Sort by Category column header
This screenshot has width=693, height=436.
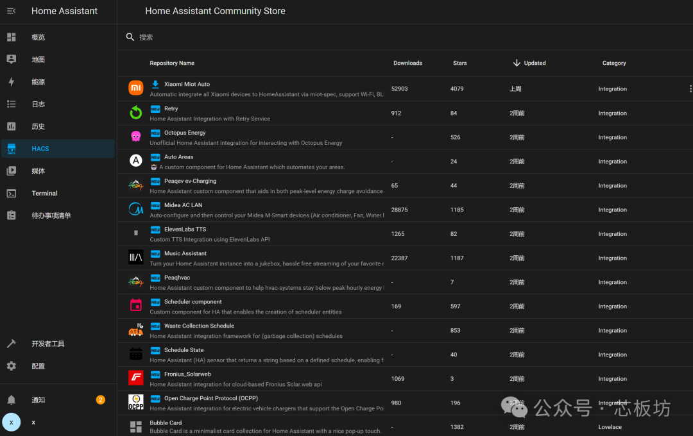click(614, 63)
